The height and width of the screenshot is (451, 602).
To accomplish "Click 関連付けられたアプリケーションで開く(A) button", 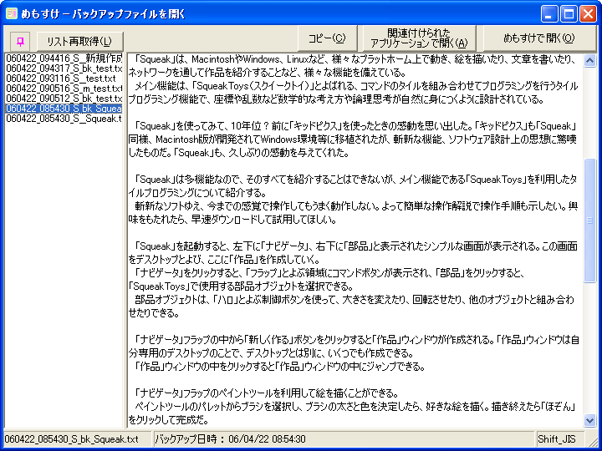I will pyautogui.click(x=419, y=38).
